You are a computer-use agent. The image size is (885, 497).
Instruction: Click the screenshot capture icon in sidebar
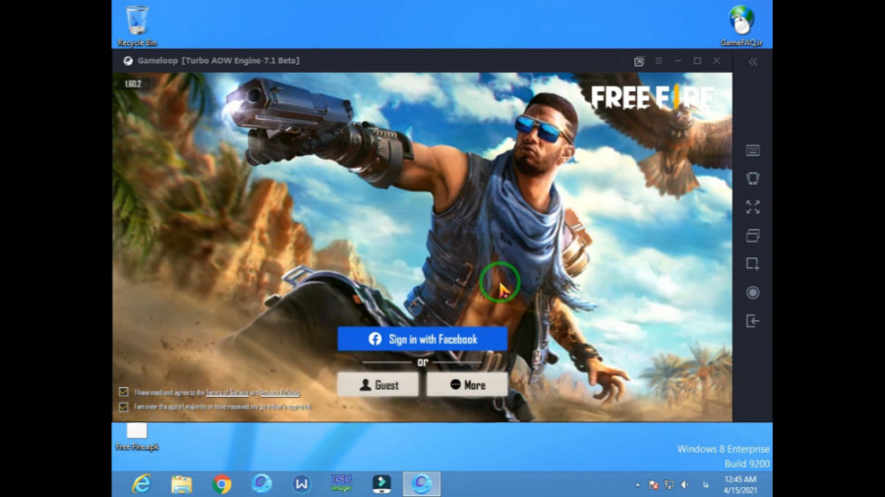point(752,264)
